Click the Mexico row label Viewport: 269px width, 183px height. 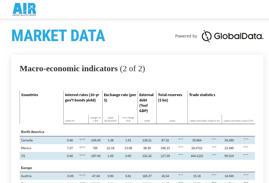pos(26,148)
